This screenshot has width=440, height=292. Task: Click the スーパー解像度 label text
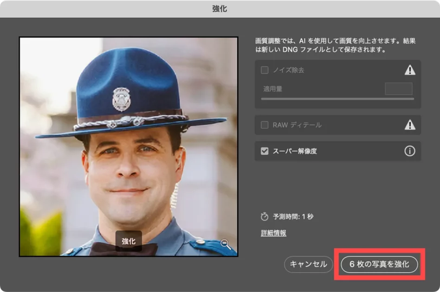click(295, 151)
